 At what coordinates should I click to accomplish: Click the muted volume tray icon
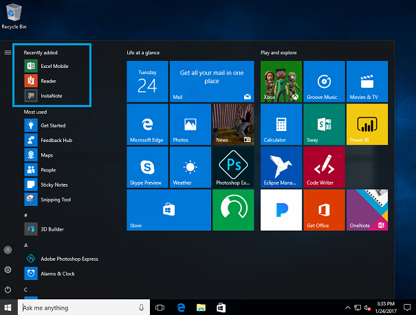click(x=367, y=307)
